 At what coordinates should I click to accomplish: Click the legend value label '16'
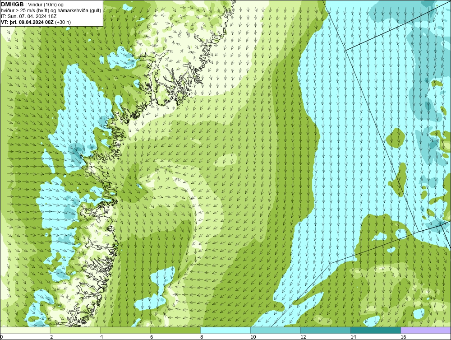tap(403, 337)
